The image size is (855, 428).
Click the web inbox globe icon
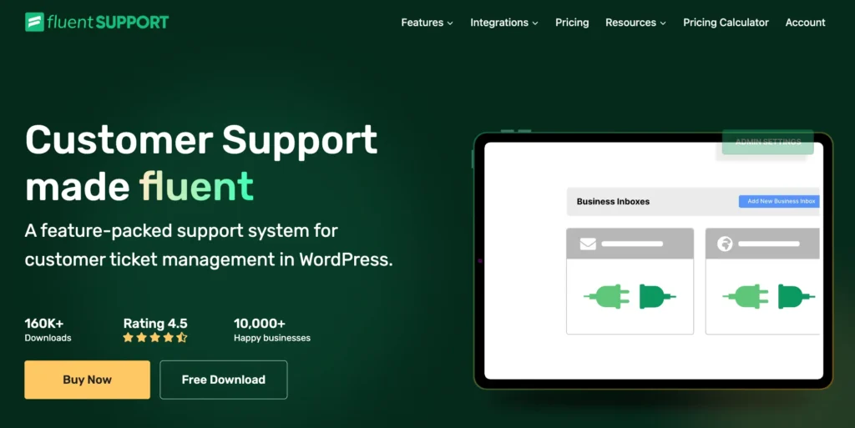coord(725,244)
